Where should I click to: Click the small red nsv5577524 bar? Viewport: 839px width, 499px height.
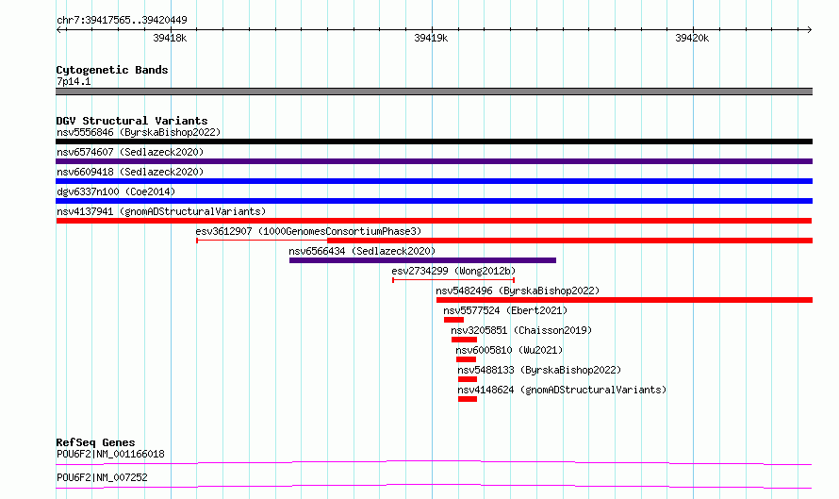pyautogui.click(x=453, y=320)
